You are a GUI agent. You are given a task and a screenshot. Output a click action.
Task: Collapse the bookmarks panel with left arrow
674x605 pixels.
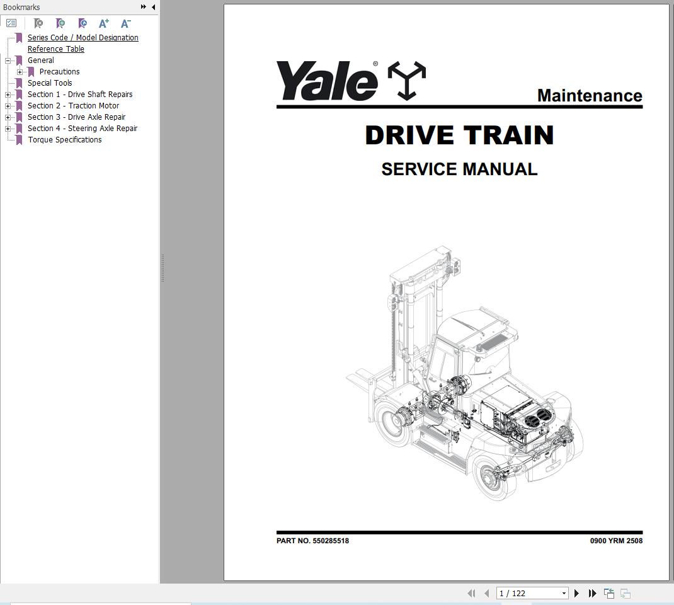coord(154,7)
